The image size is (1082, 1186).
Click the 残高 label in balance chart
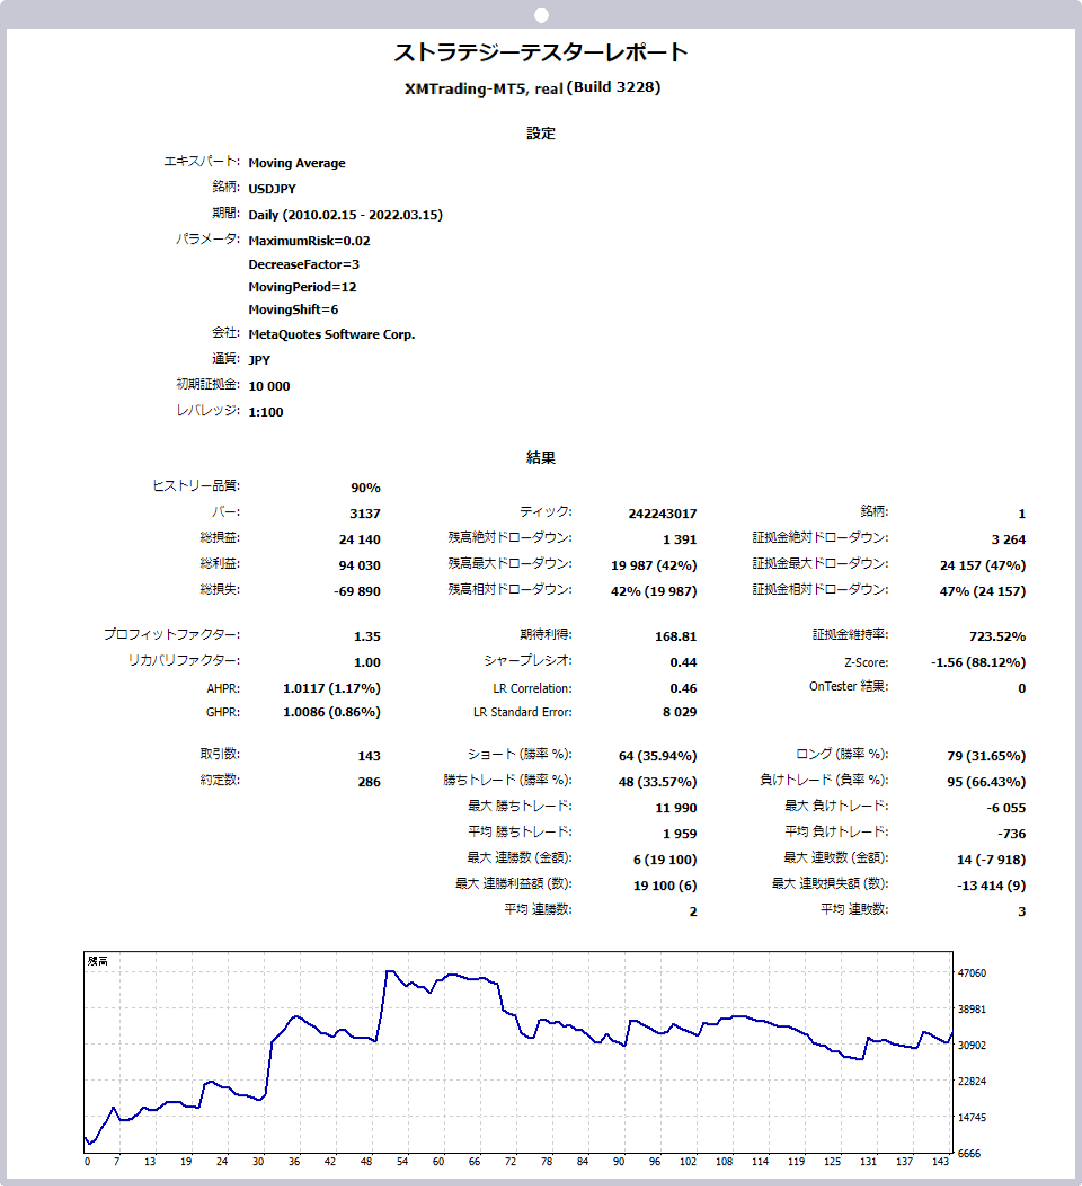click(97, 961)
